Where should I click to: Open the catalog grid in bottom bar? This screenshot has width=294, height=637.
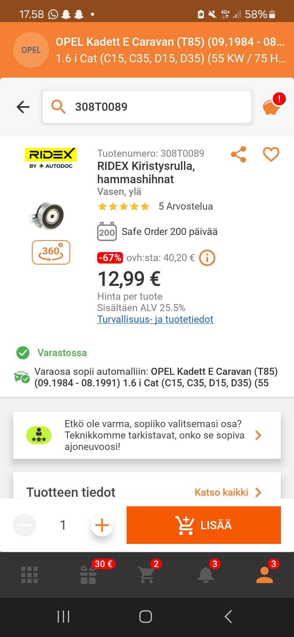pos(29,575)
